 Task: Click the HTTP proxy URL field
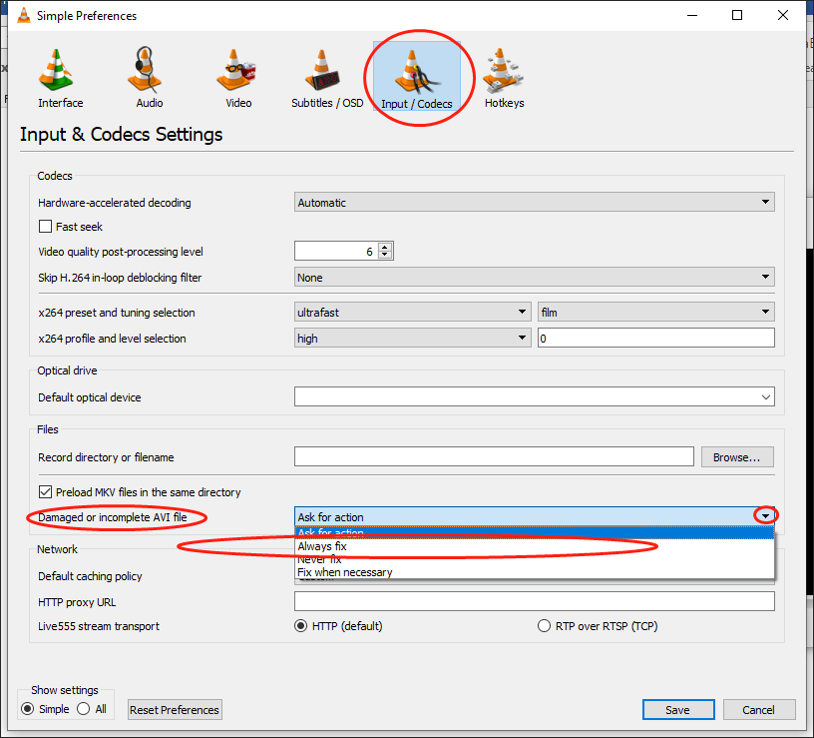click(535, 601)
